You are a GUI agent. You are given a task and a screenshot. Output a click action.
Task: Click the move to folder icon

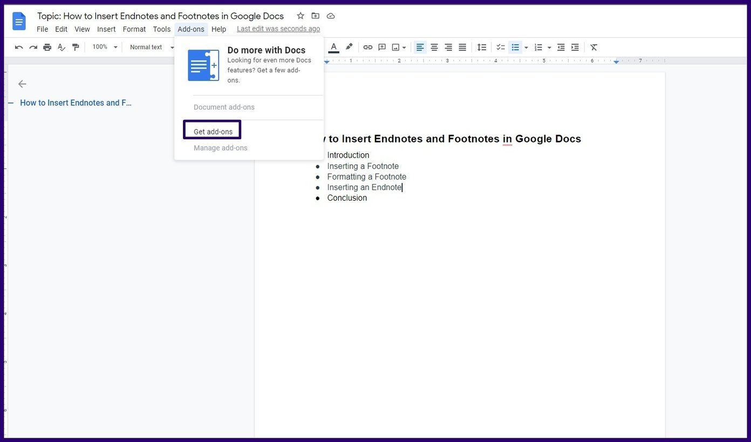tap(316, 16)
